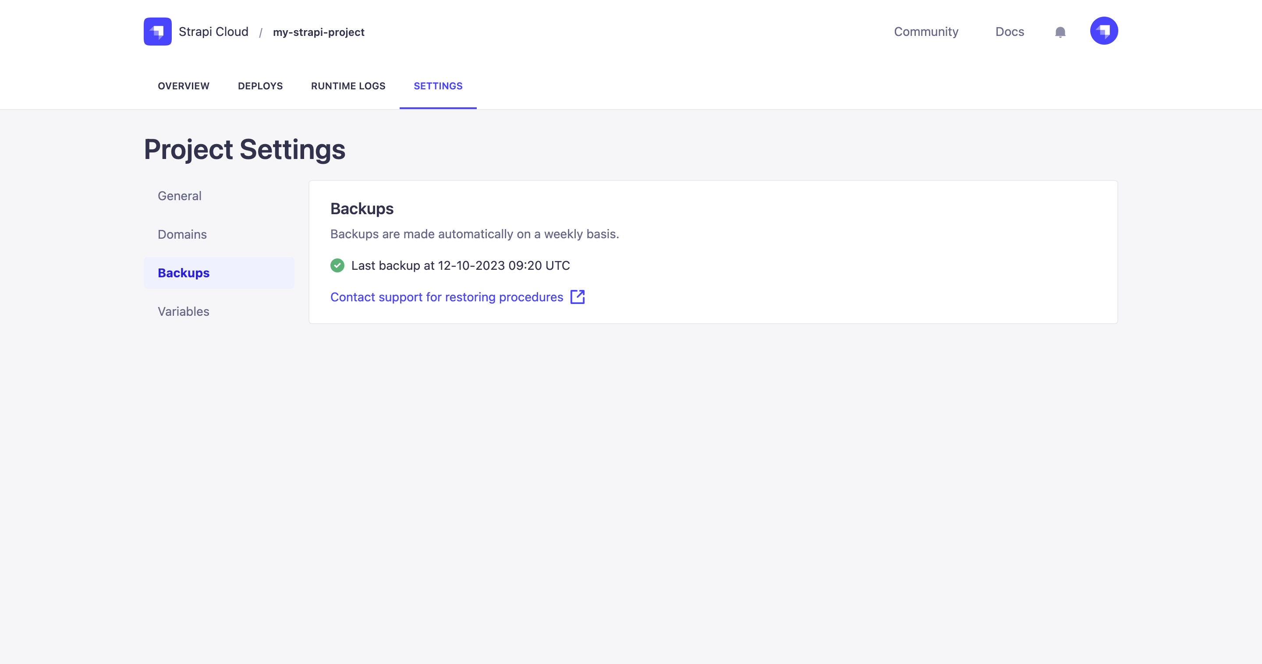The height and width of the screenshot is (664, 1262).
Task: Click the Project Settings heading
Action: coord(244,149)
